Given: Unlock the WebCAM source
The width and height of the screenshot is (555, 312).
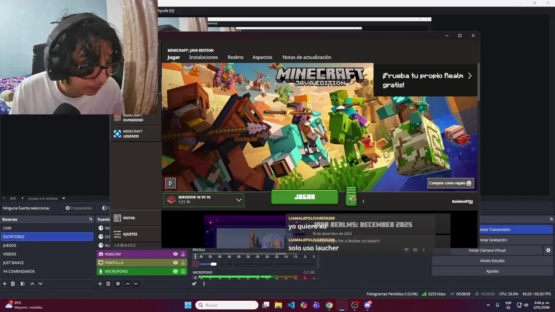Looking at the screenshot, I should (x=183, y=254).
